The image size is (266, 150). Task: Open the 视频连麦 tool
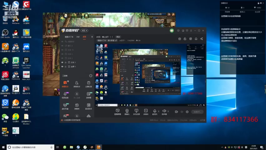coord(65,95)
